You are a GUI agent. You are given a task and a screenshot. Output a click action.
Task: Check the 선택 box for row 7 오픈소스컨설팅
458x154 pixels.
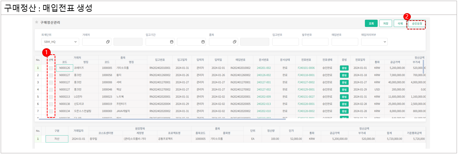tap(51, 111)
